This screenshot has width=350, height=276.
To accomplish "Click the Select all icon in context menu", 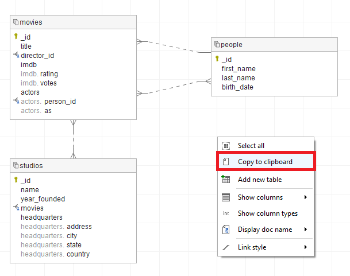I will 226,146.
